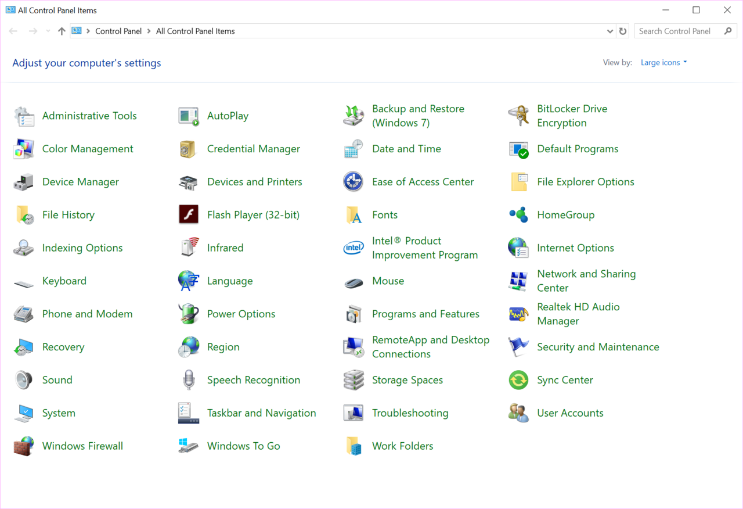Open the Backup and Restore icon
The width and height of the screenshot is (743, 509).
pos(354,116)
